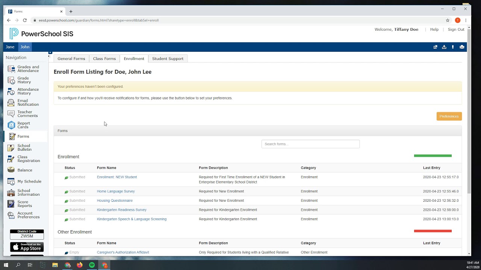Click the Search forms input field

[x=310, y=144]
